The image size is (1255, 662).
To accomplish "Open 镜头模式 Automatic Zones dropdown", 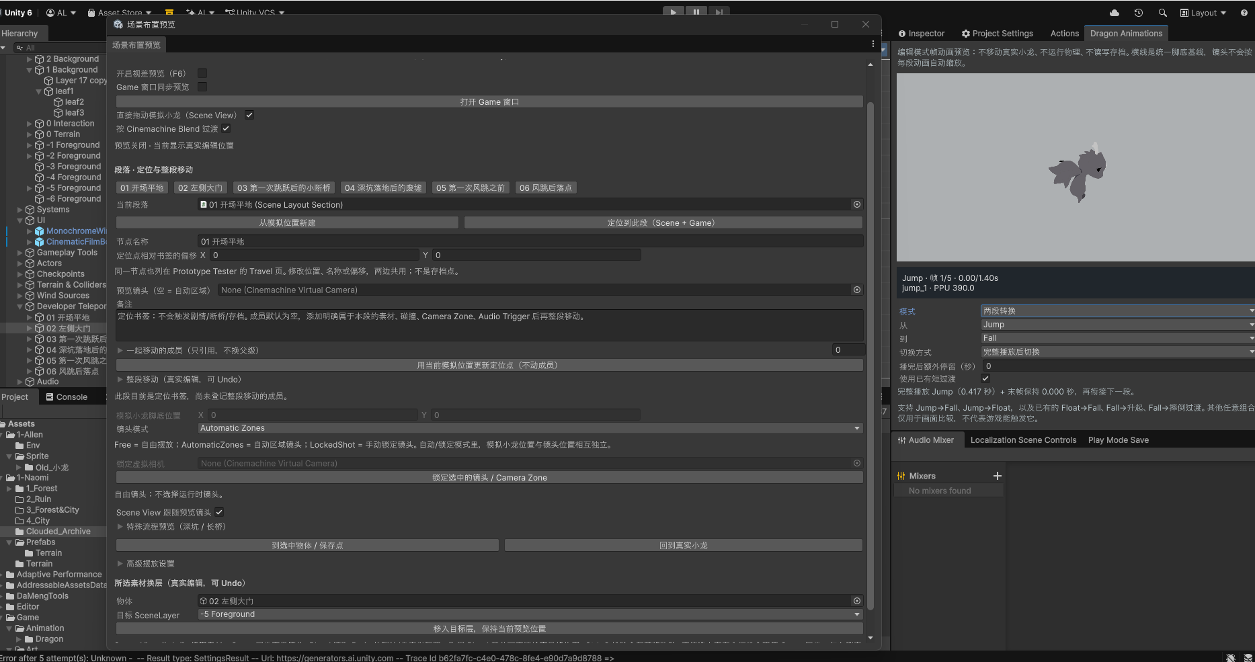I will [530, 428].
